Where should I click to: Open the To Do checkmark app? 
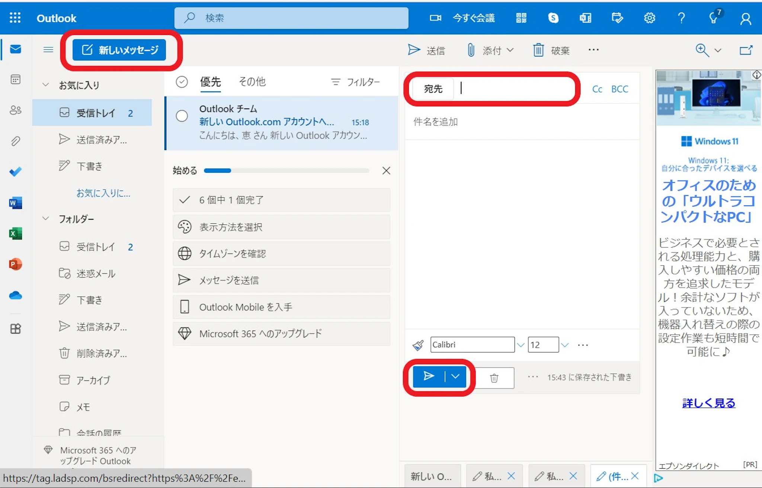tap(15, 172)
